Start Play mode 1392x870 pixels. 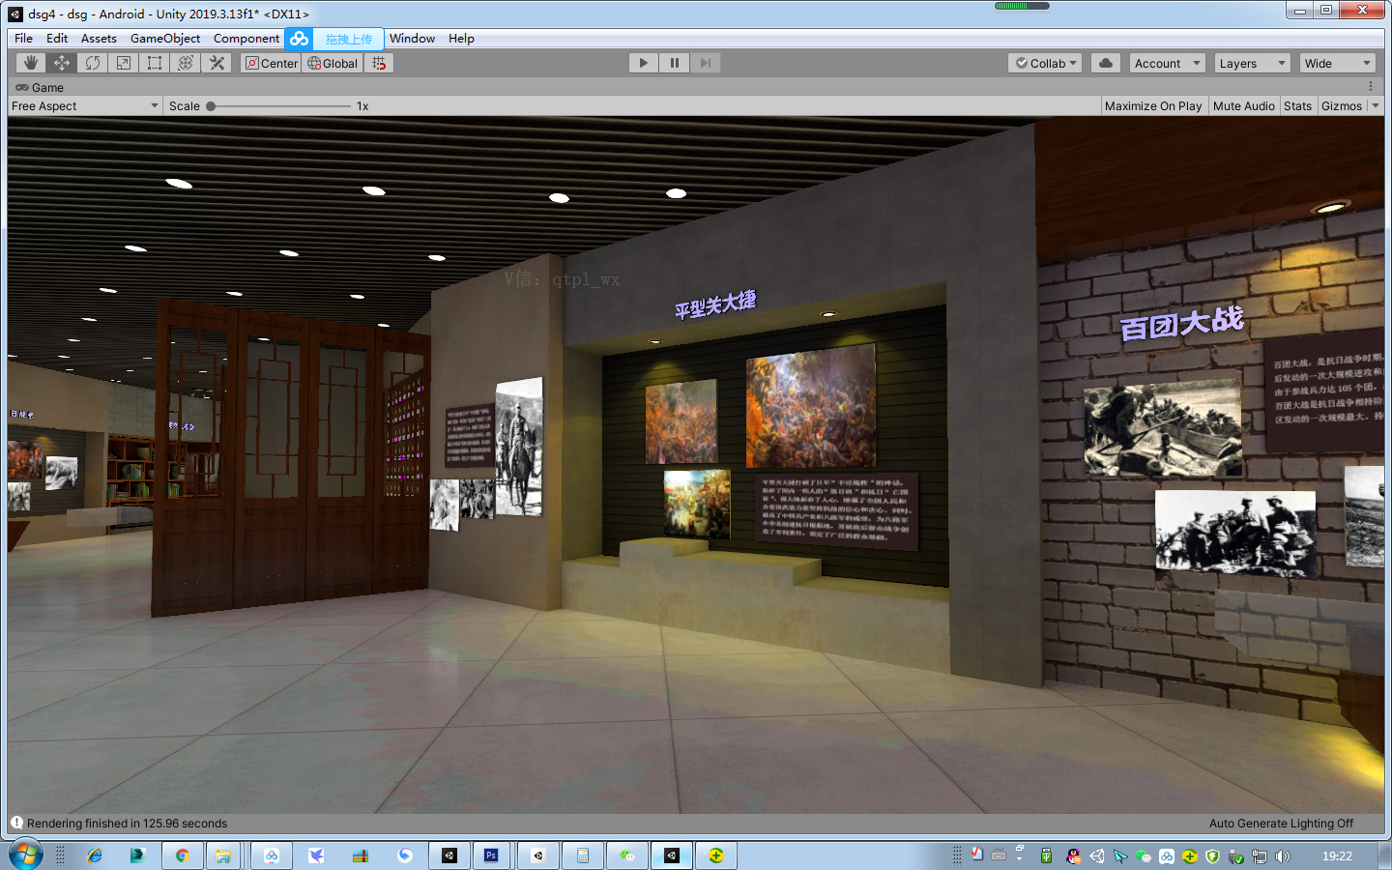(x=643, y=63)
